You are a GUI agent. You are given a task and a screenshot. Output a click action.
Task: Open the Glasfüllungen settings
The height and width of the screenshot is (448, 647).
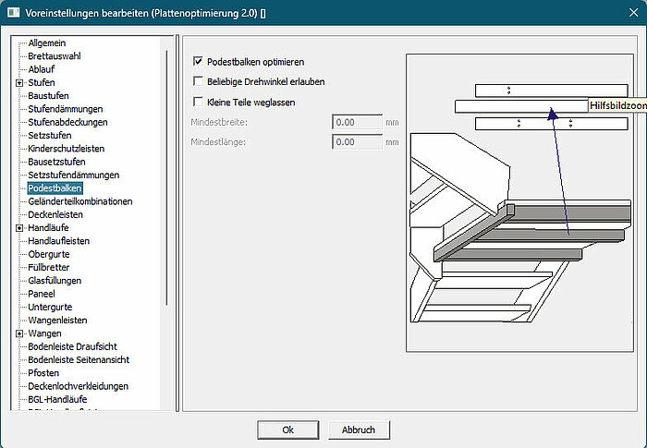(55, 281)
